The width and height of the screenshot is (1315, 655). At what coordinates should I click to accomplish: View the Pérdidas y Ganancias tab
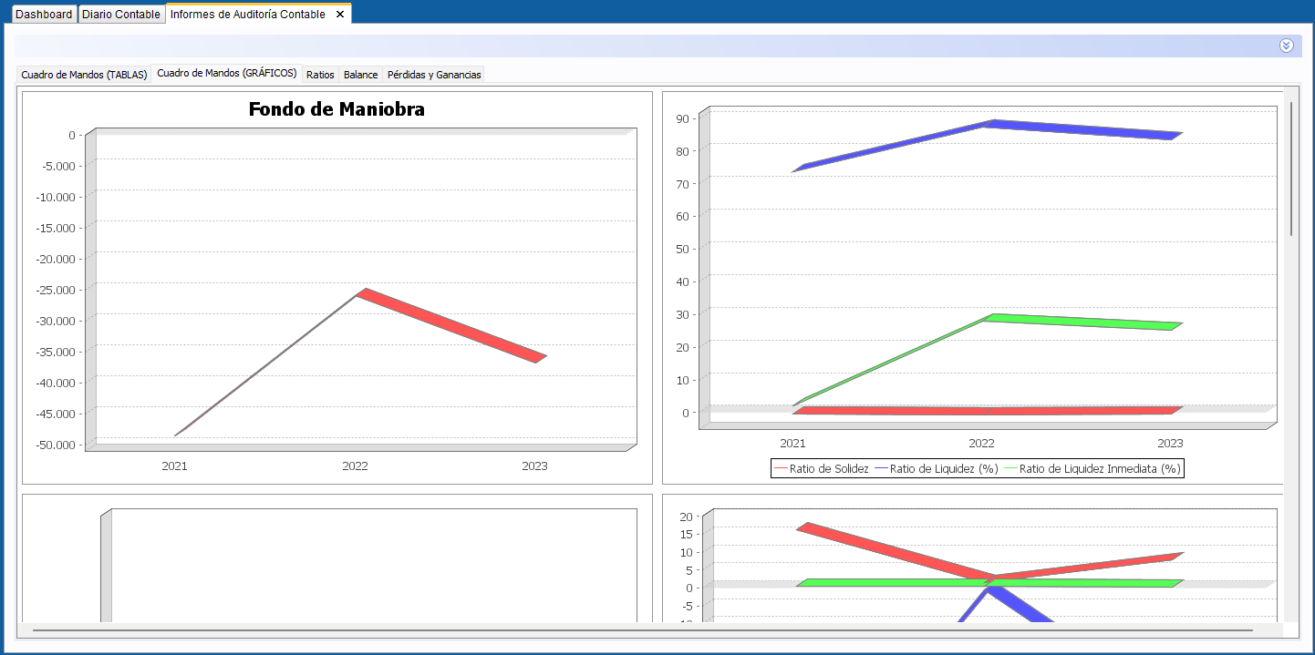point(434,75)
